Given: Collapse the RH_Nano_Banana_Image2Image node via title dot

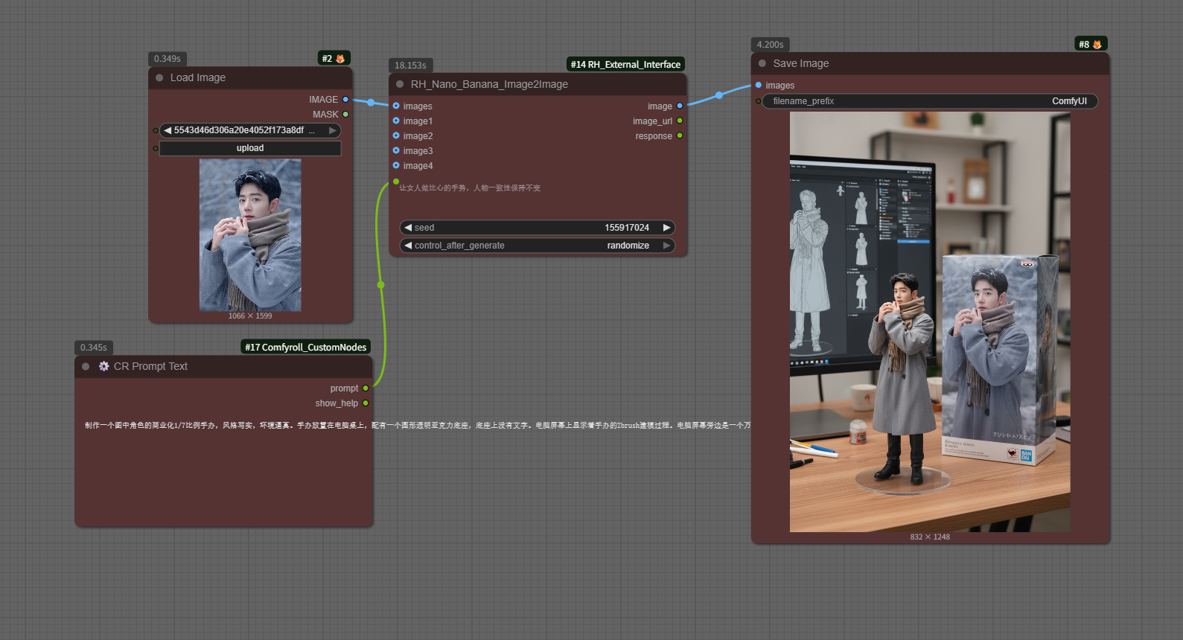Looking at the screenshot, I should pos(400,84).
